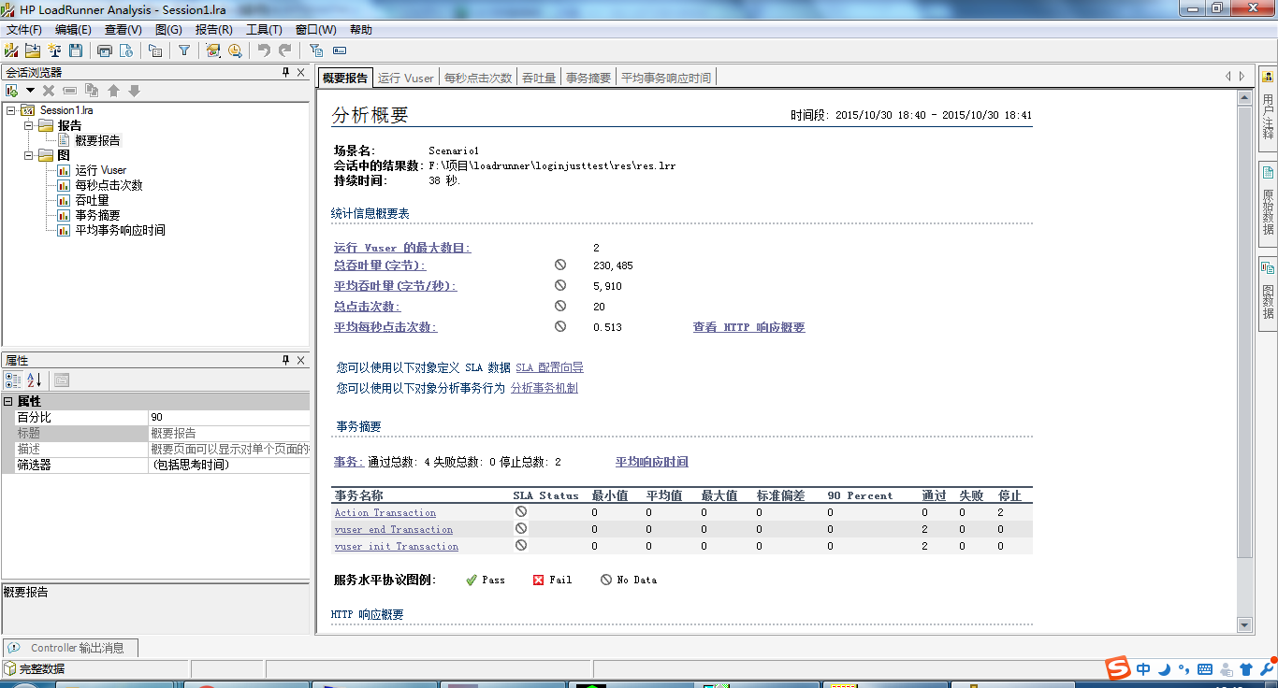Viewport: 1278px width, 688px height.
Task: Click the undo arrow toolbar icon
Action: pyautogui.click(x=264, y=50)
